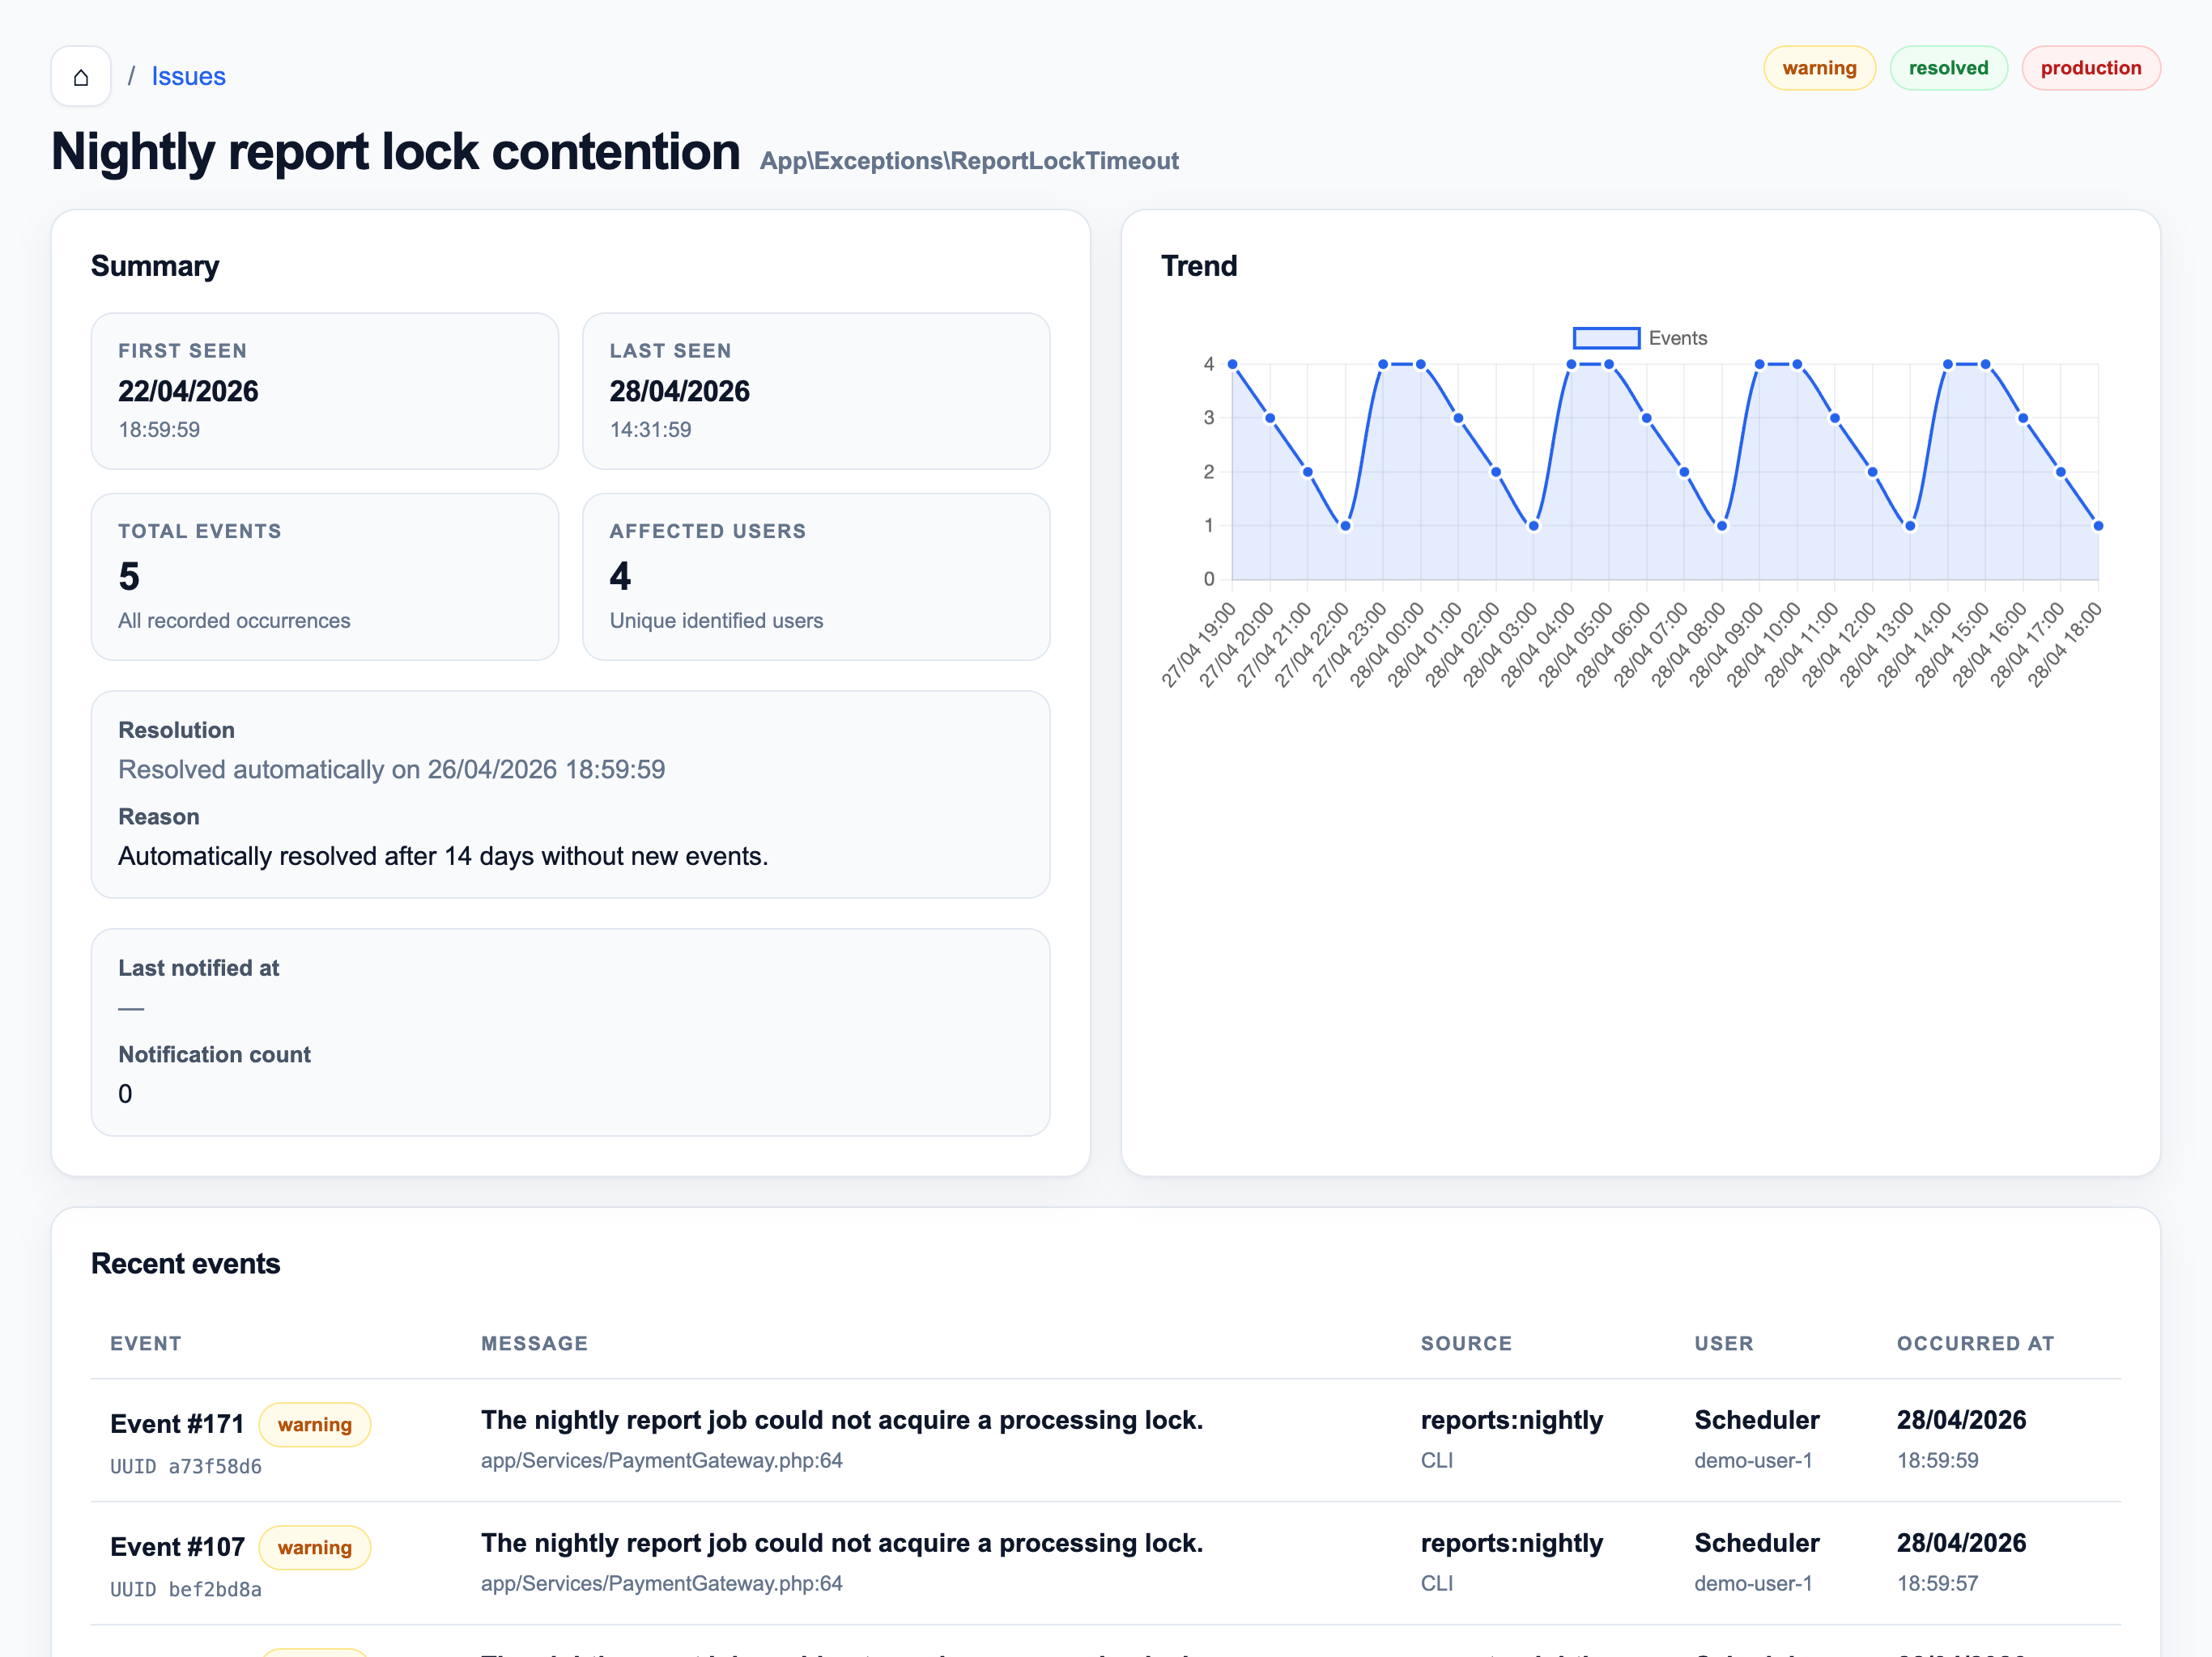
Task: Click the Total Events card
Action: (x=324, y=577)
